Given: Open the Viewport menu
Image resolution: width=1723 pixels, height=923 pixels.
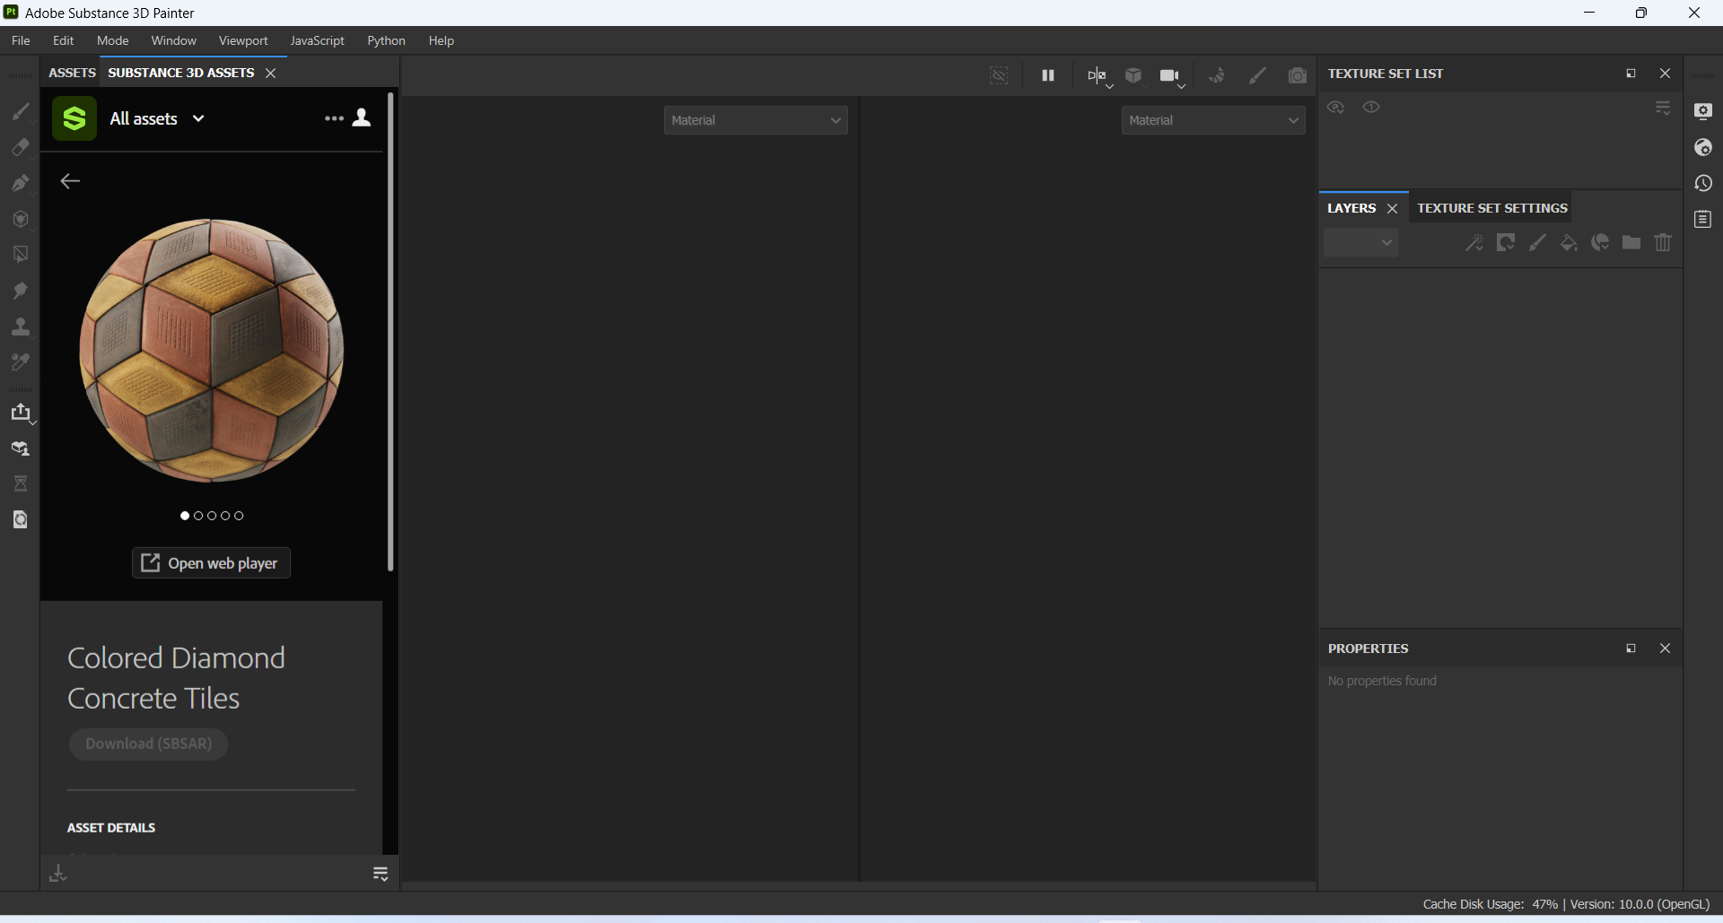Looking at the screenshot, I should 243,41.
